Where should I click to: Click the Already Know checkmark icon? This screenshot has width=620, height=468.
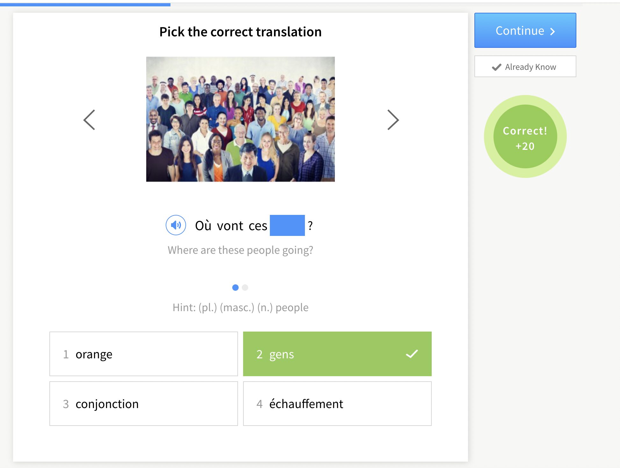496,67
